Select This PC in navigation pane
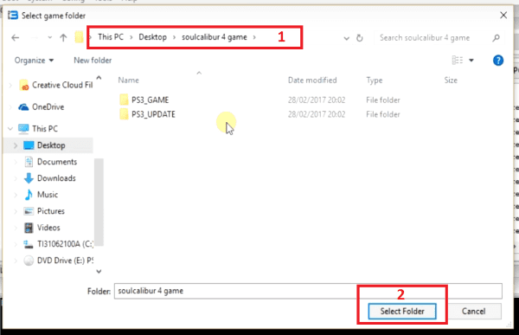 [45, 129]
